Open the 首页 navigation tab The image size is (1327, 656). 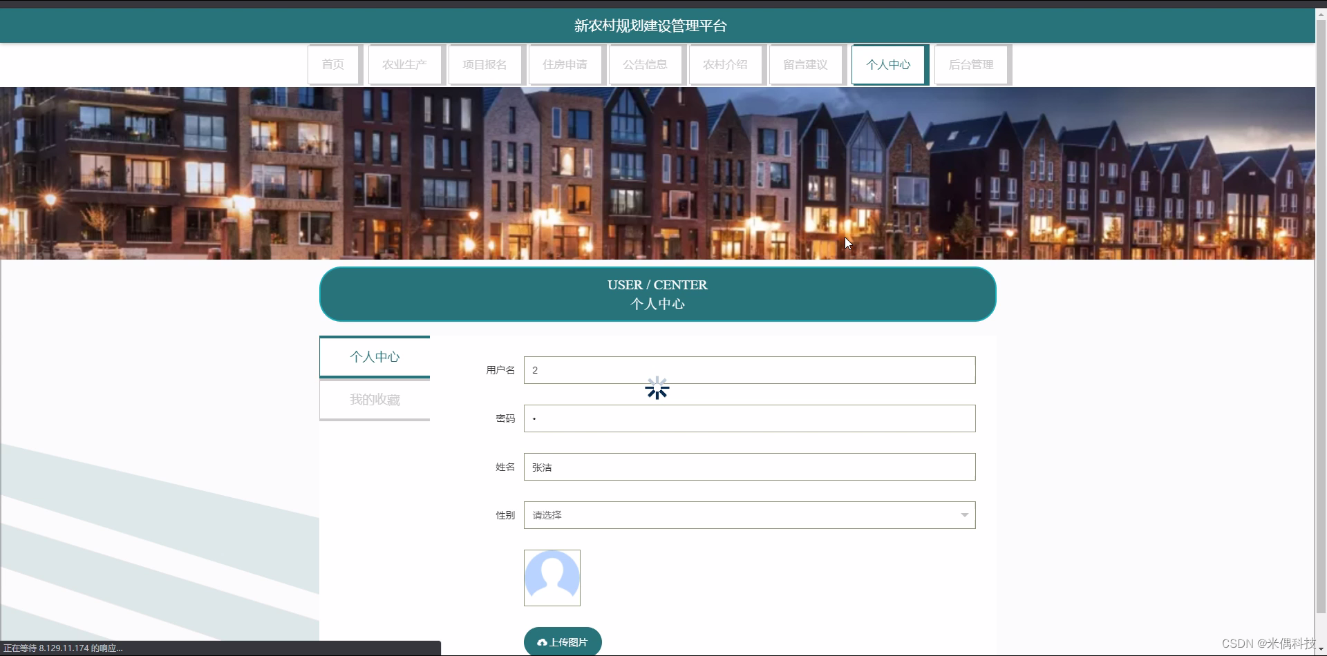click(x=335, y=65)
